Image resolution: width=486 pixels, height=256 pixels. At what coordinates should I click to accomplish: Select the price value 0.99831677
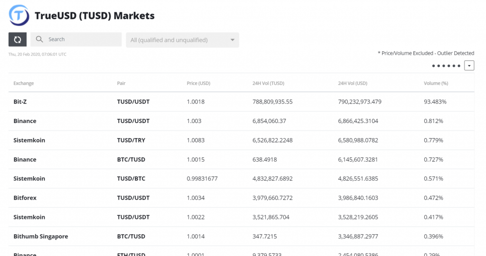click(202, 179)
